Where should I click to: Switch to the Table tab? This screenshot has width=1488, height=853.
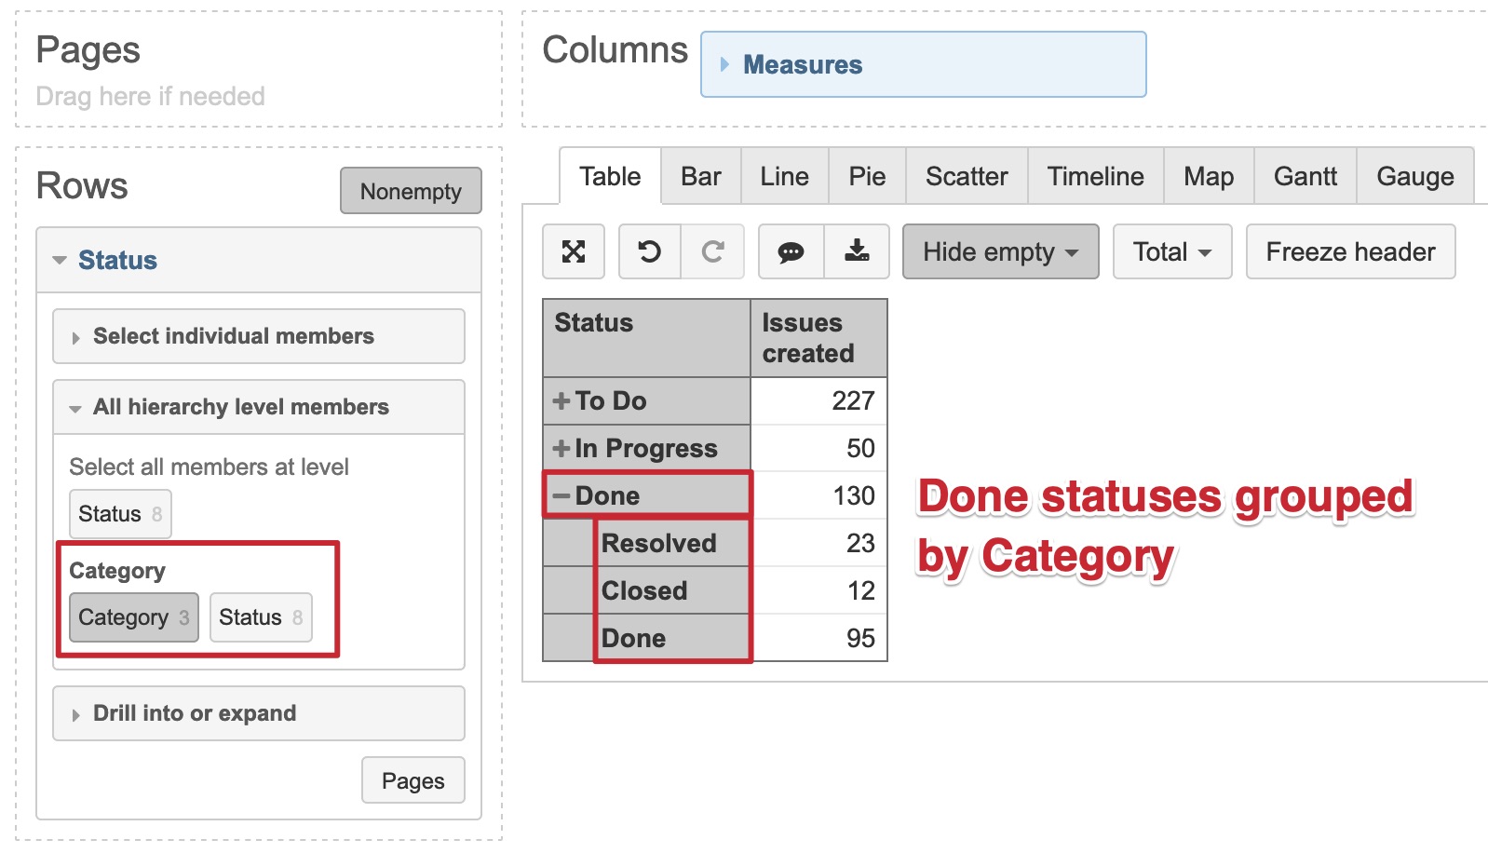[x=610, y=176]
